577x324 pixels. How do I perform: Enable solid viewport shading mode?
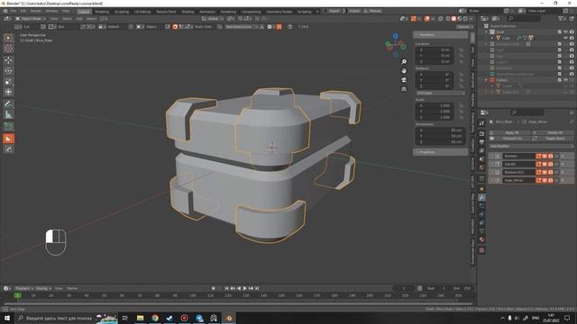click(453, 18)
